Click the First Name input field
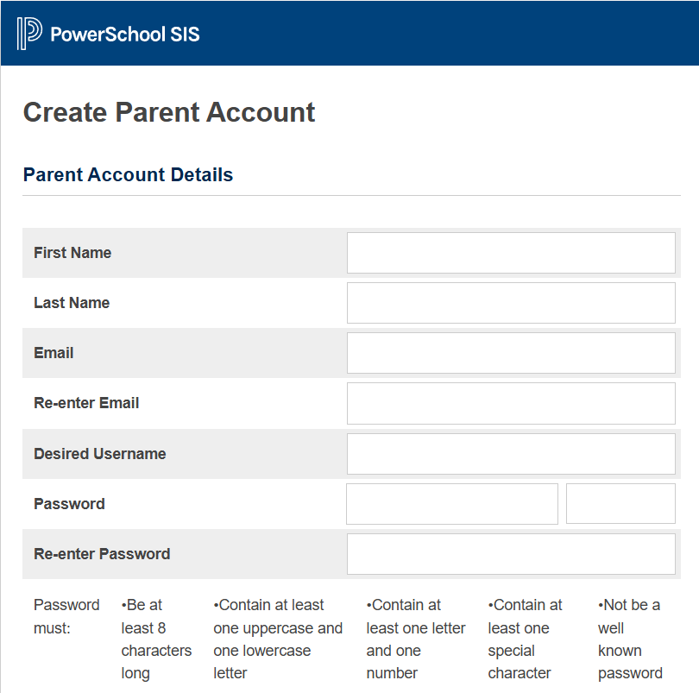 coord(510,252)
